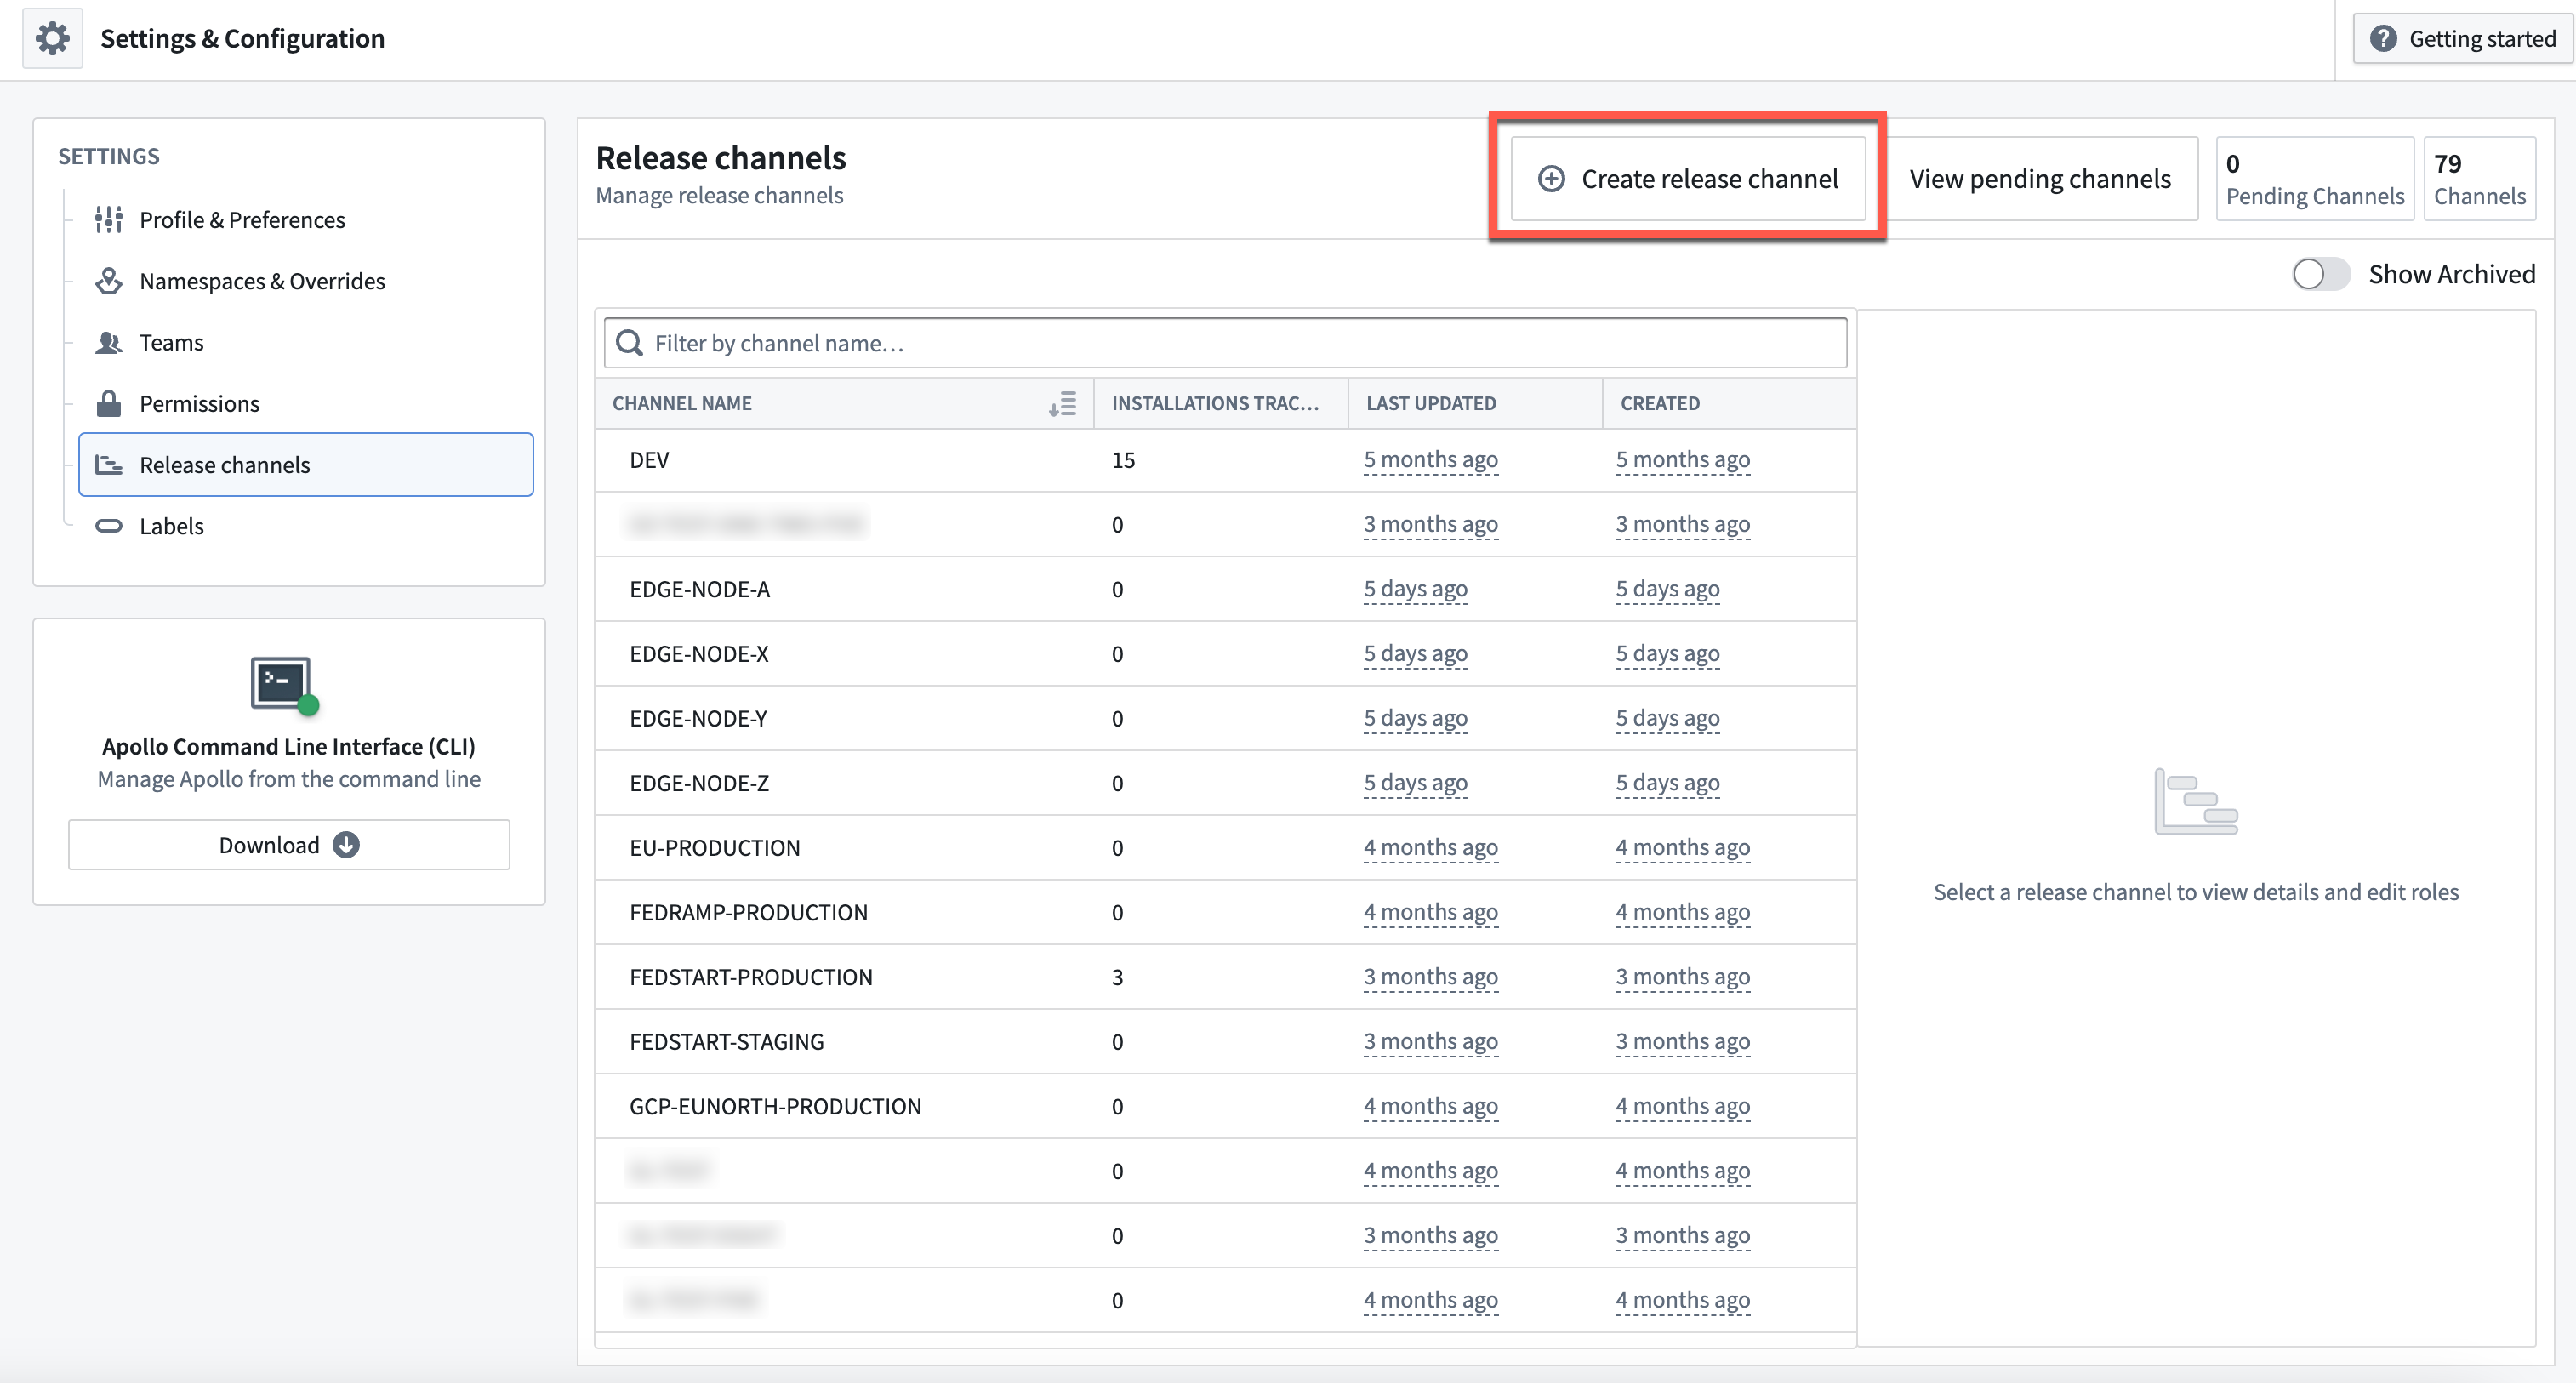
Task: Click the Apollo CLI terminal icon
Action: pyautogui.click(x=284, y=686)
